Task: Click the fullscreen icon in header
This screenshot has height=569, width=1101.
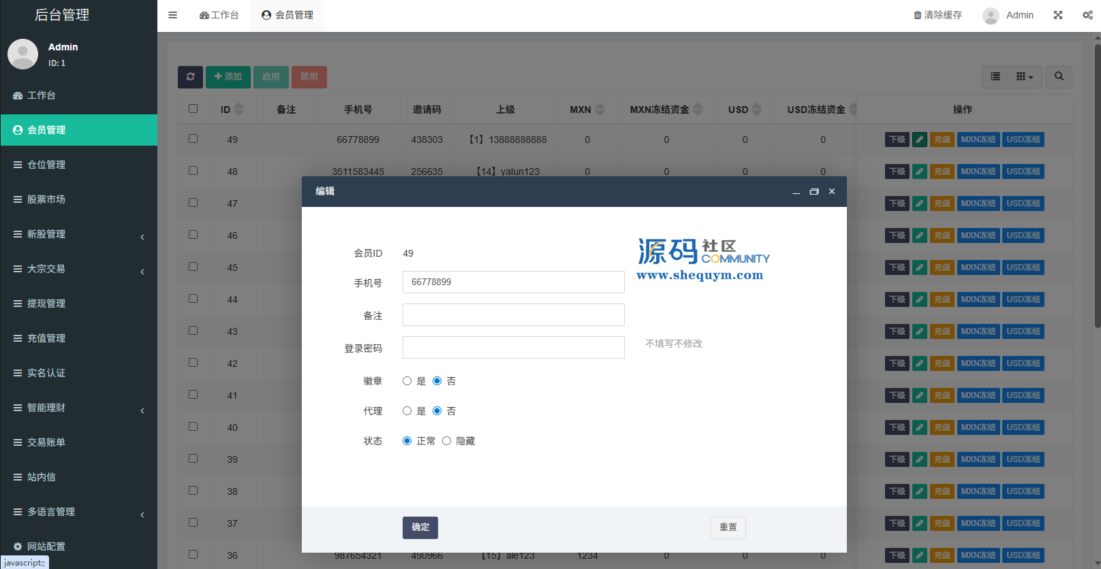Action: (x=1057, y=15)
